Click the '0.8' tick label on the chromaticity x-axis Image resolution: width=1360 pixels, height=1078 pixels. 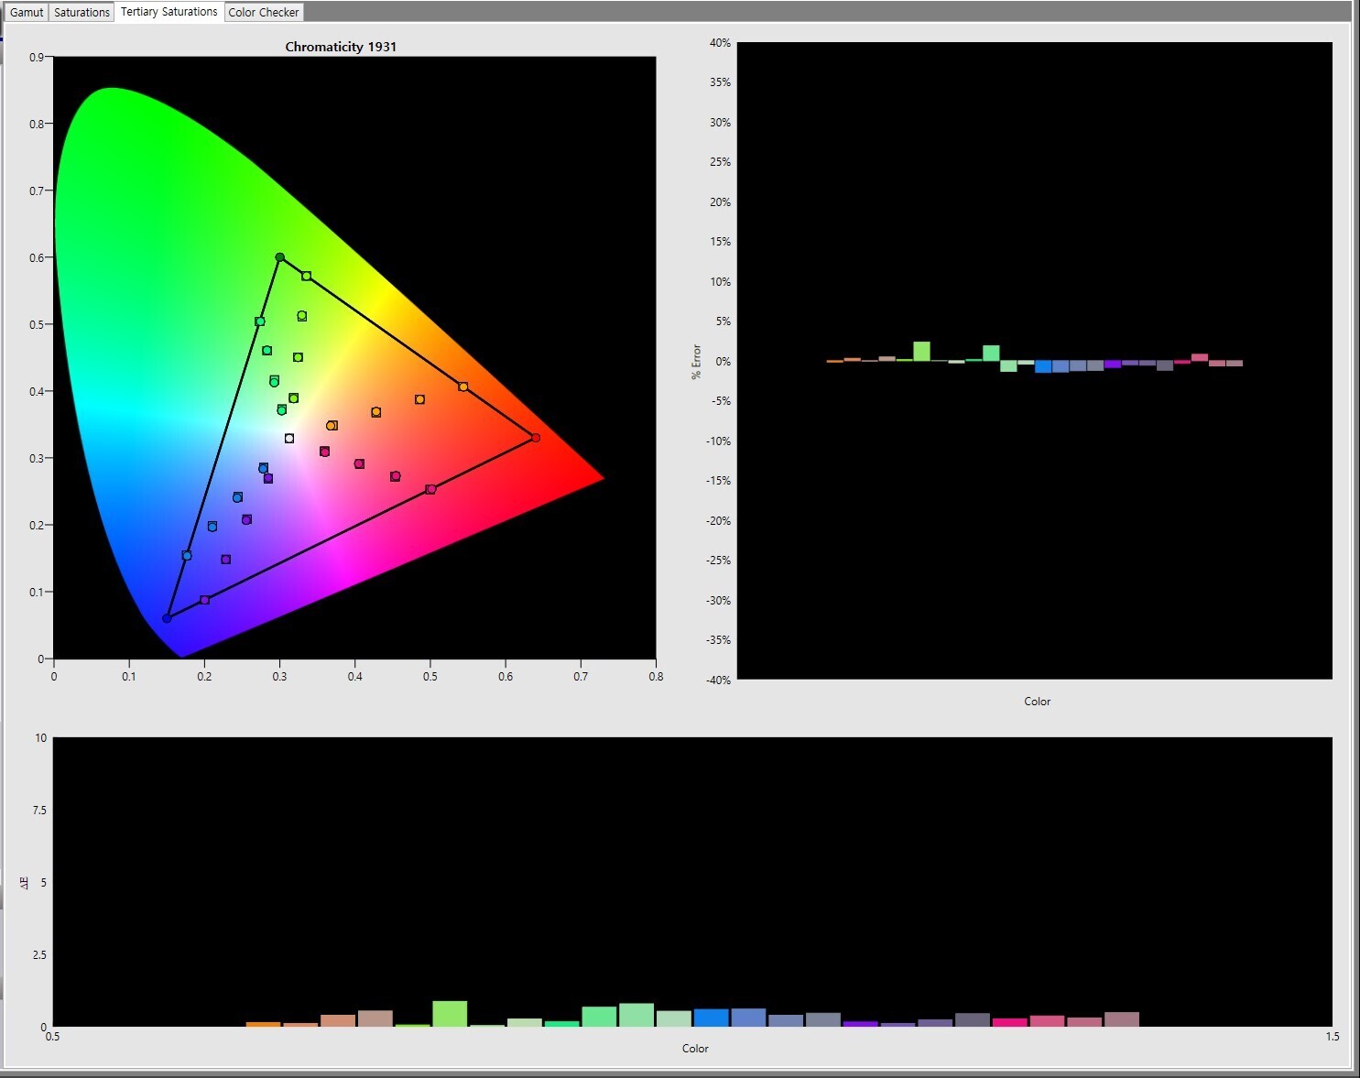tap(656, 677)
